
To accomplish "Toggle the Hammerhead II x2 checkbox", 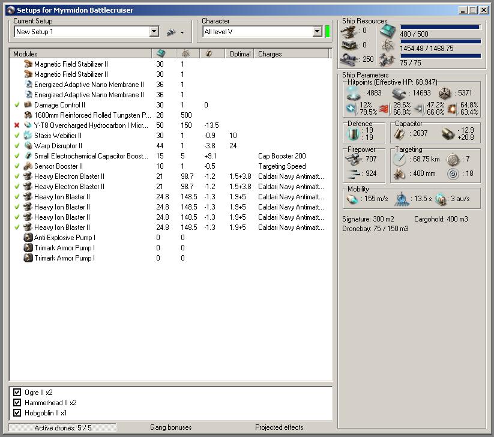I will (x=17, y=403).
